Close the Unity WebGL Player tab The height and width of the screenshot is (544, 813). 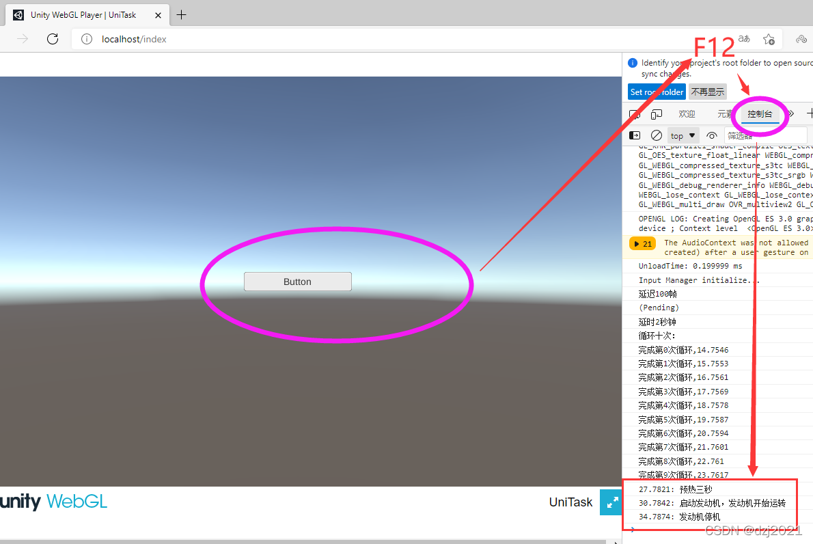pos(158,15)
